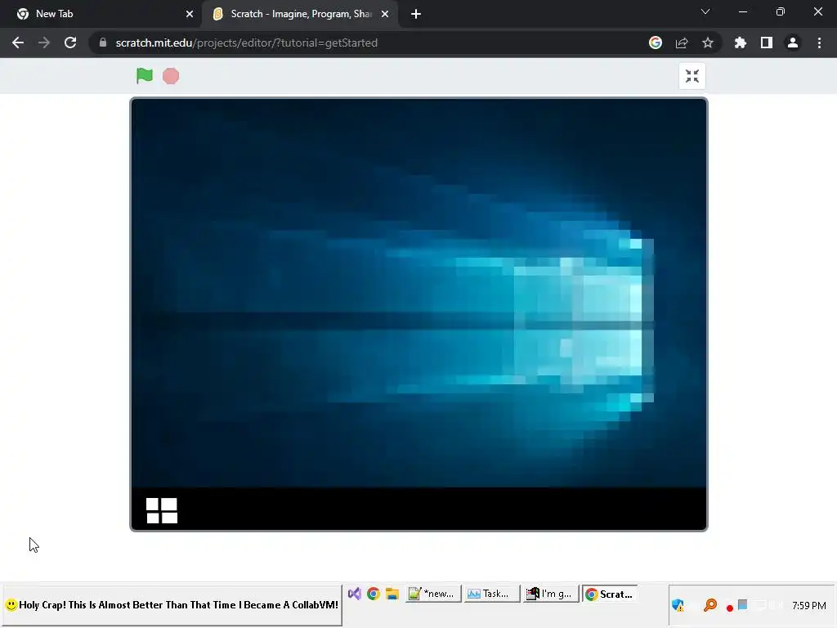Click the Google icon in address bar

656,43
